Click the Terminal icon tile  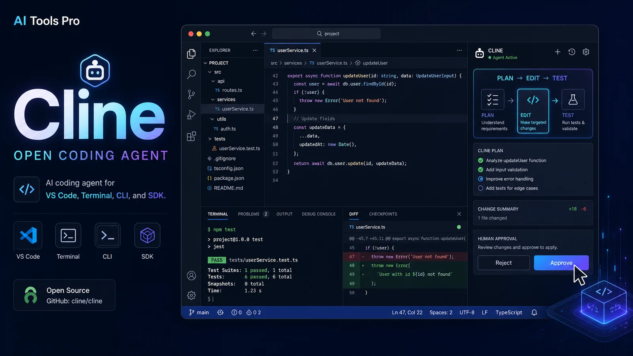pos(68,235)
